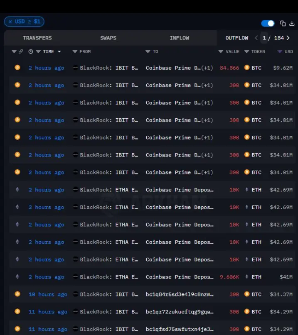Expand the TIME sort dropdown arrow

coord(59,51)
